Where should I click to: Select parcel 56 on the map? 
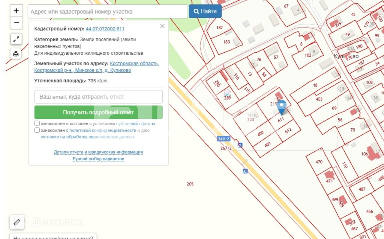click(340, 120)
